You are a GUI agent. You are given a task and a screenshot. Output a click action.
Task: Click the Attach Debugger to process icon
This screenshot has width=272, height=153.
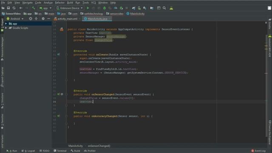tap(121, 8)
